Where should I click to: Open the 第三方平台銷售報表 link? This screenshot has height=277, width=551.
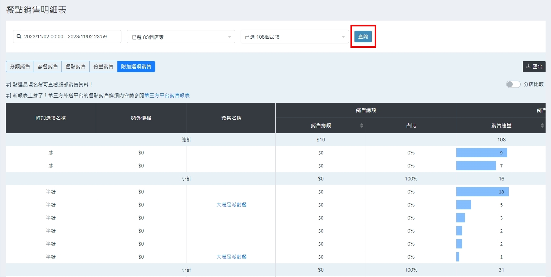coord(167,95)
